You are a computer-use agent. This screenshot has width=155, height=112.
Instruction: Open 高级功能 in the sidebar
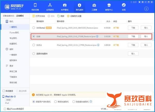tap(13, 83)
